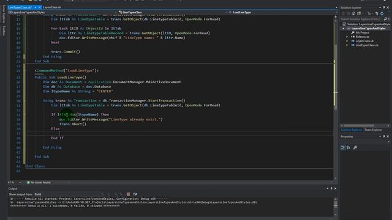Click the Switch Views icon in Solution Explorer
The height and width of the screenshot is (220, 392).
[359, 13]
